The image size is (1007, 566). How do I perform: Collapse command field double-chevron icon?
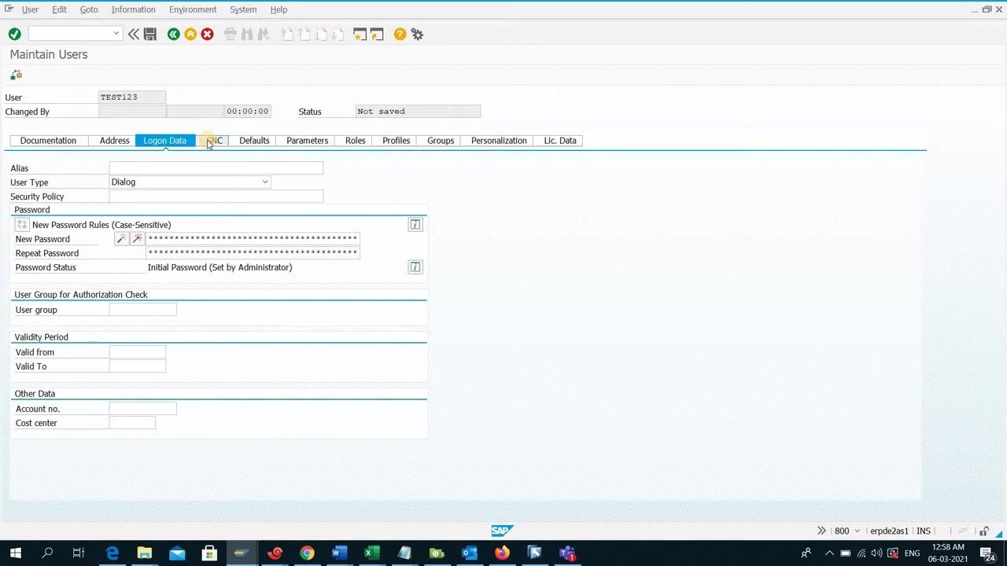pos(134,34)
